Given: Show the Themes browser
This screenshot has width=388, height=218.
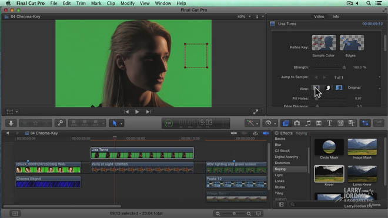Looking at the screenshot, I should [x=352, y=123].
